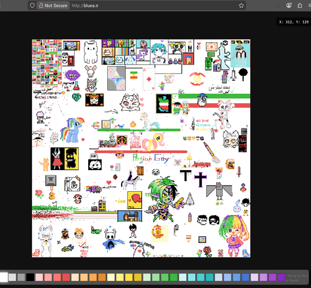The image size is (311, 288).
Task: Select the black color swatch
Action: 30,277
